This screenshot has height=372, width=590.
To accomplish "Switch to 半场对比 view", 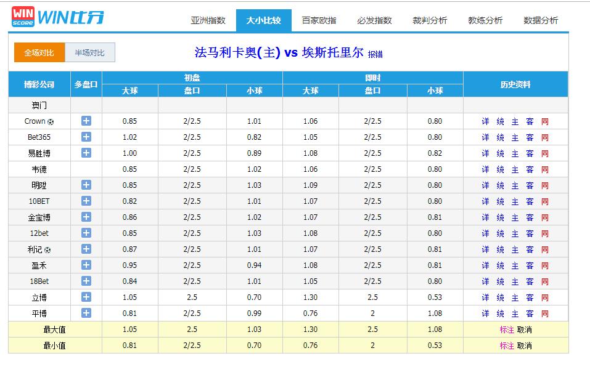I will click(90, 52).
